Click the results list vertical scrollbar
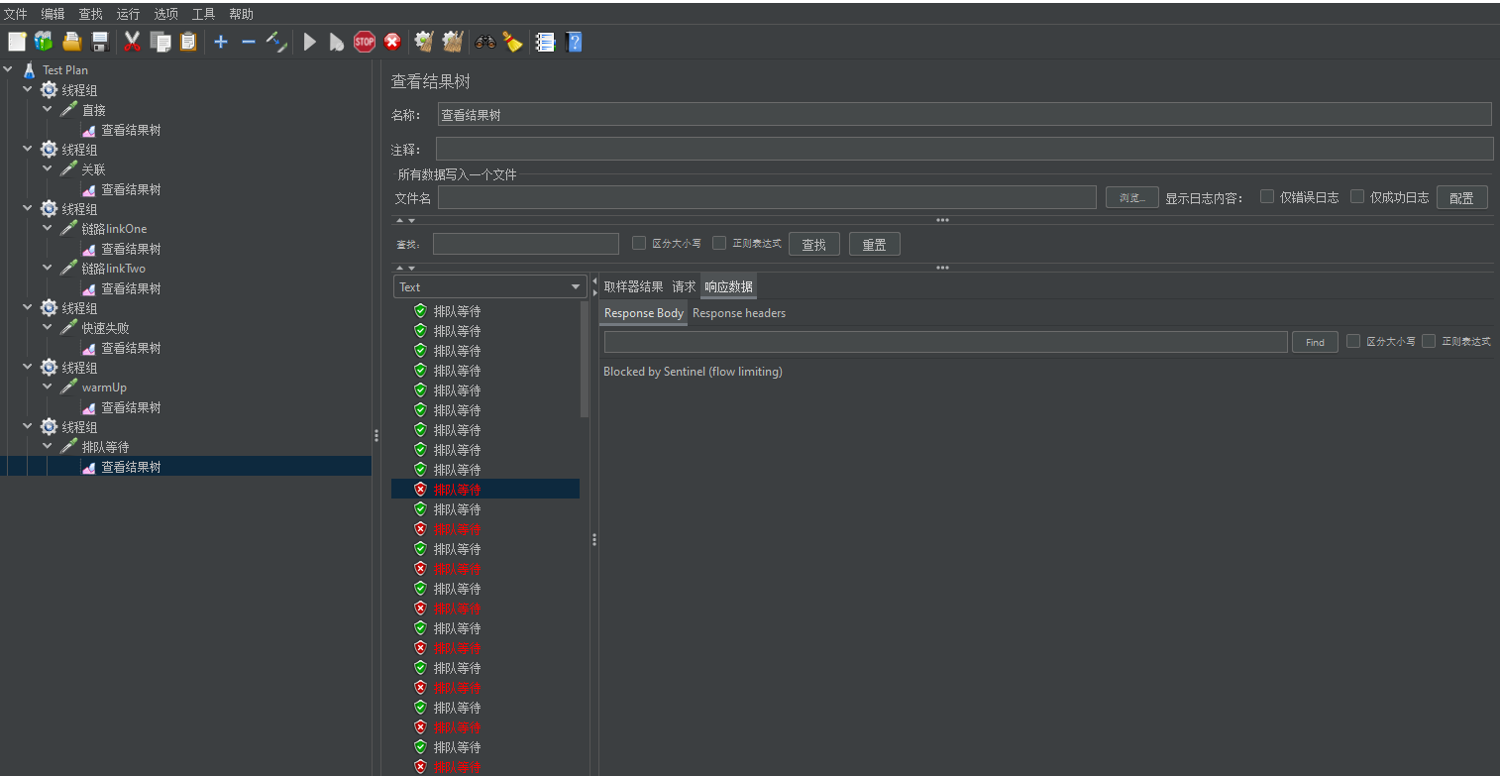Viewport: 1500px width, 776px height. pos(585,359)
